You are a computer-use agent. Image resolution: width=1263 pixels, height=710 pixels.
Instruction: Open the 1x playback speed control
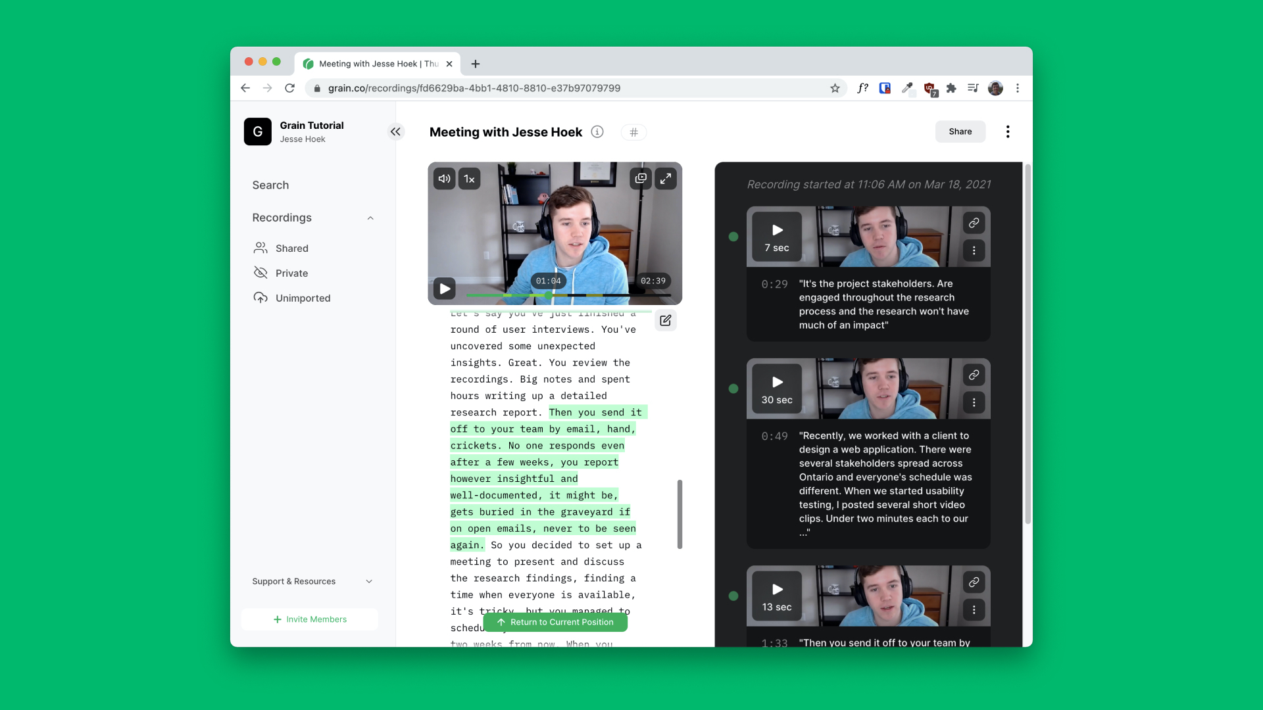(x=469, y=178)
